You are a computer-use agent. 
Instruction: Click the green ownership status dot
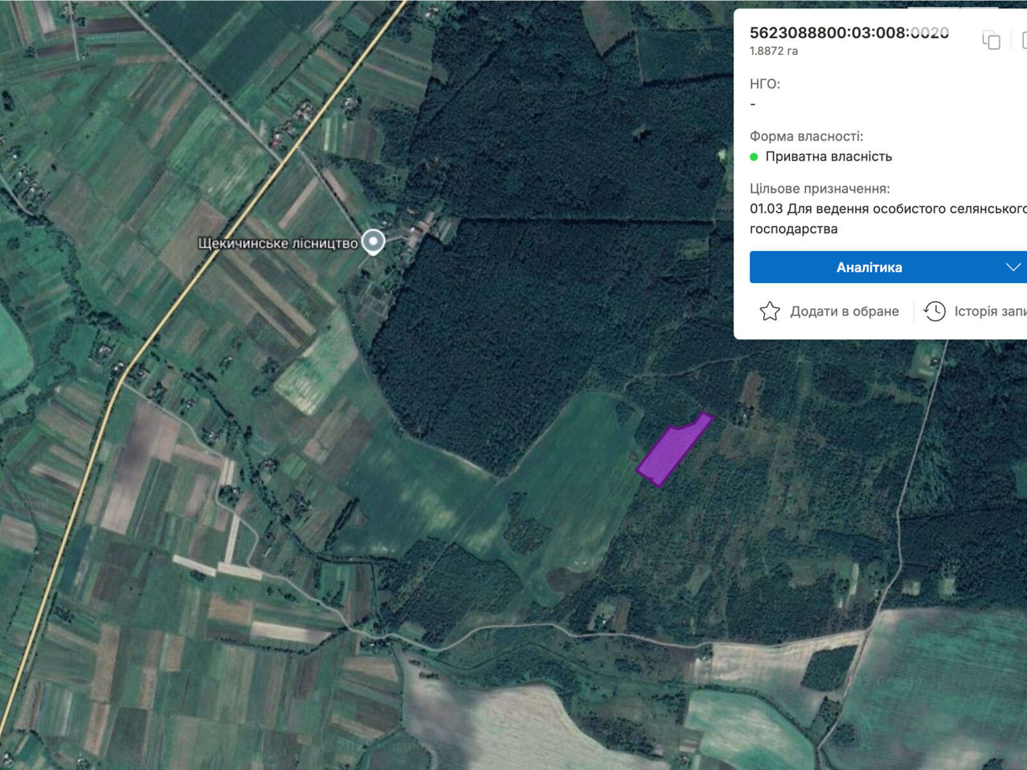[754, 157]
